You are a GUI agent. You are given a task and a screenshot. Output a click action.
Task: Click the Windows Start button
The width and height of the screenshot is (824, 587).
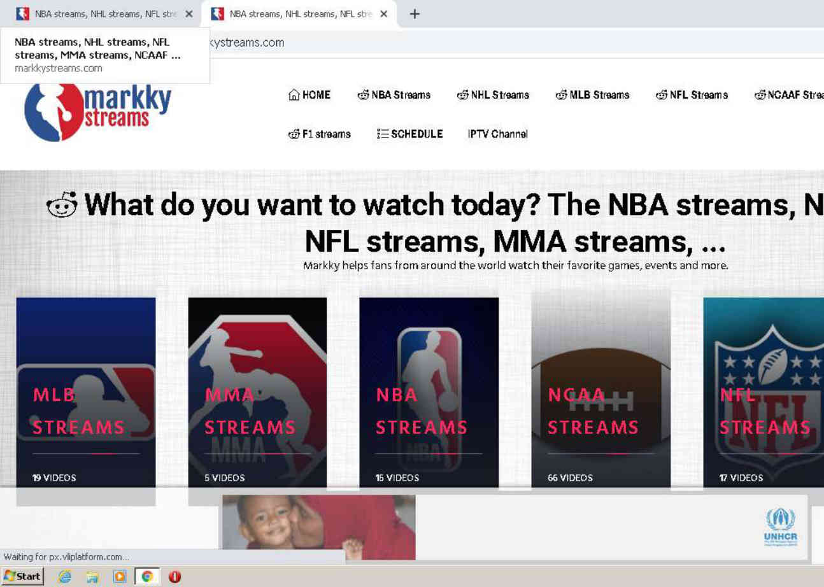click(x=23, y=576)
